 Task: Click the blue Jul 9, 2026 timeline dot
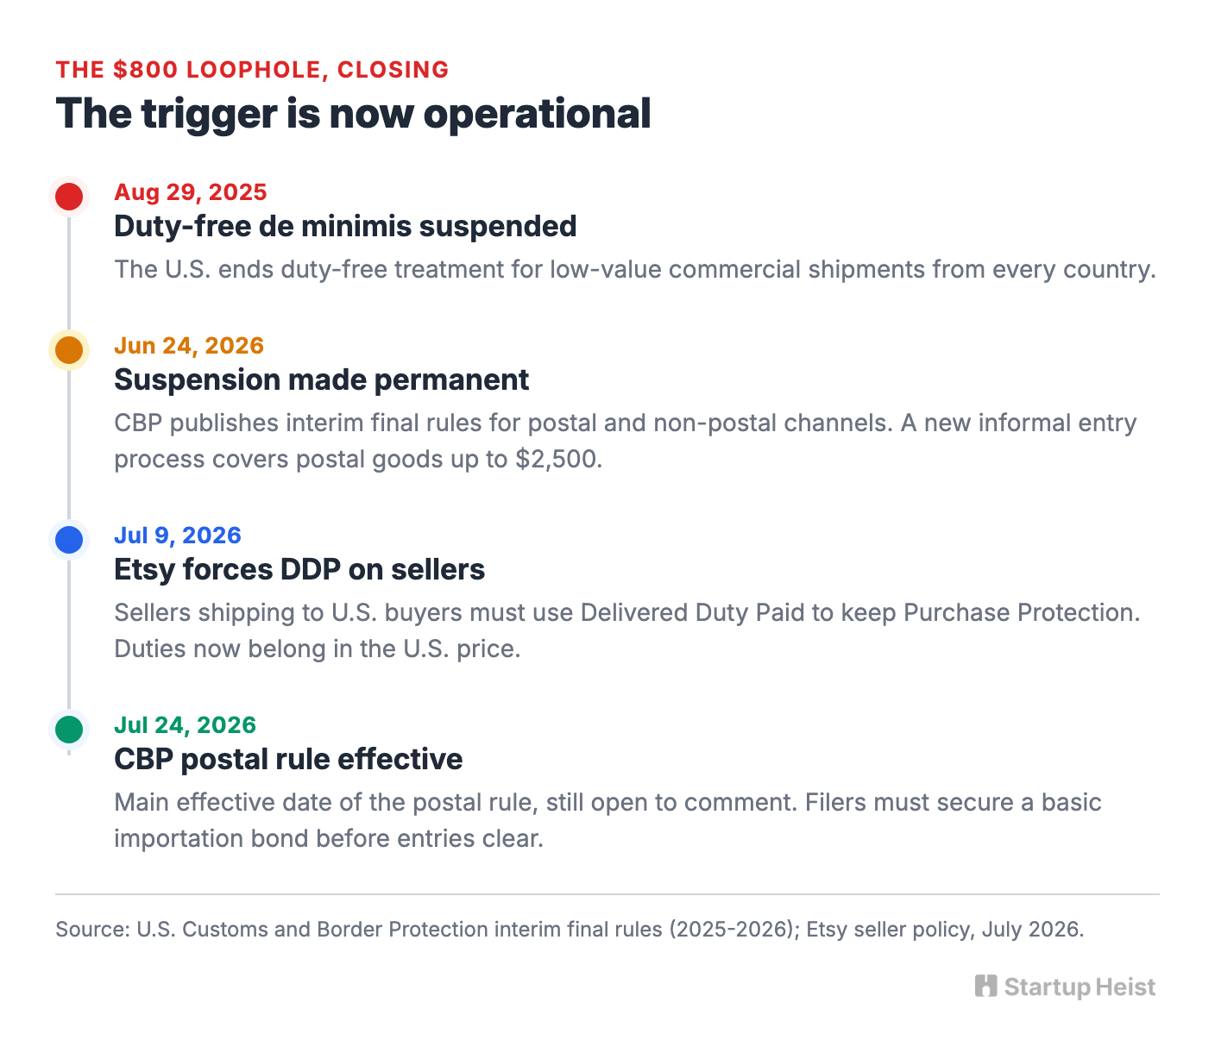69,540
